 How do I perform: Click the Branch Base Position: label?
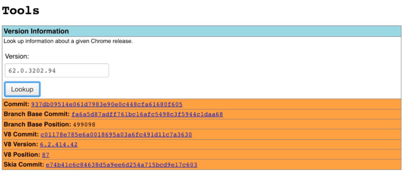click(37, 124)
